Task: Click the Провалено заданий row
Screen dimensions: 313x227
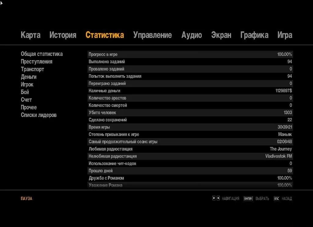Action: click(190, 69)
